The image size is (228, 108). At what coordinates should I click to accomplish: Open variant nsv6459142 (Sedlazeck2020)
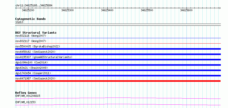point(35,52)
